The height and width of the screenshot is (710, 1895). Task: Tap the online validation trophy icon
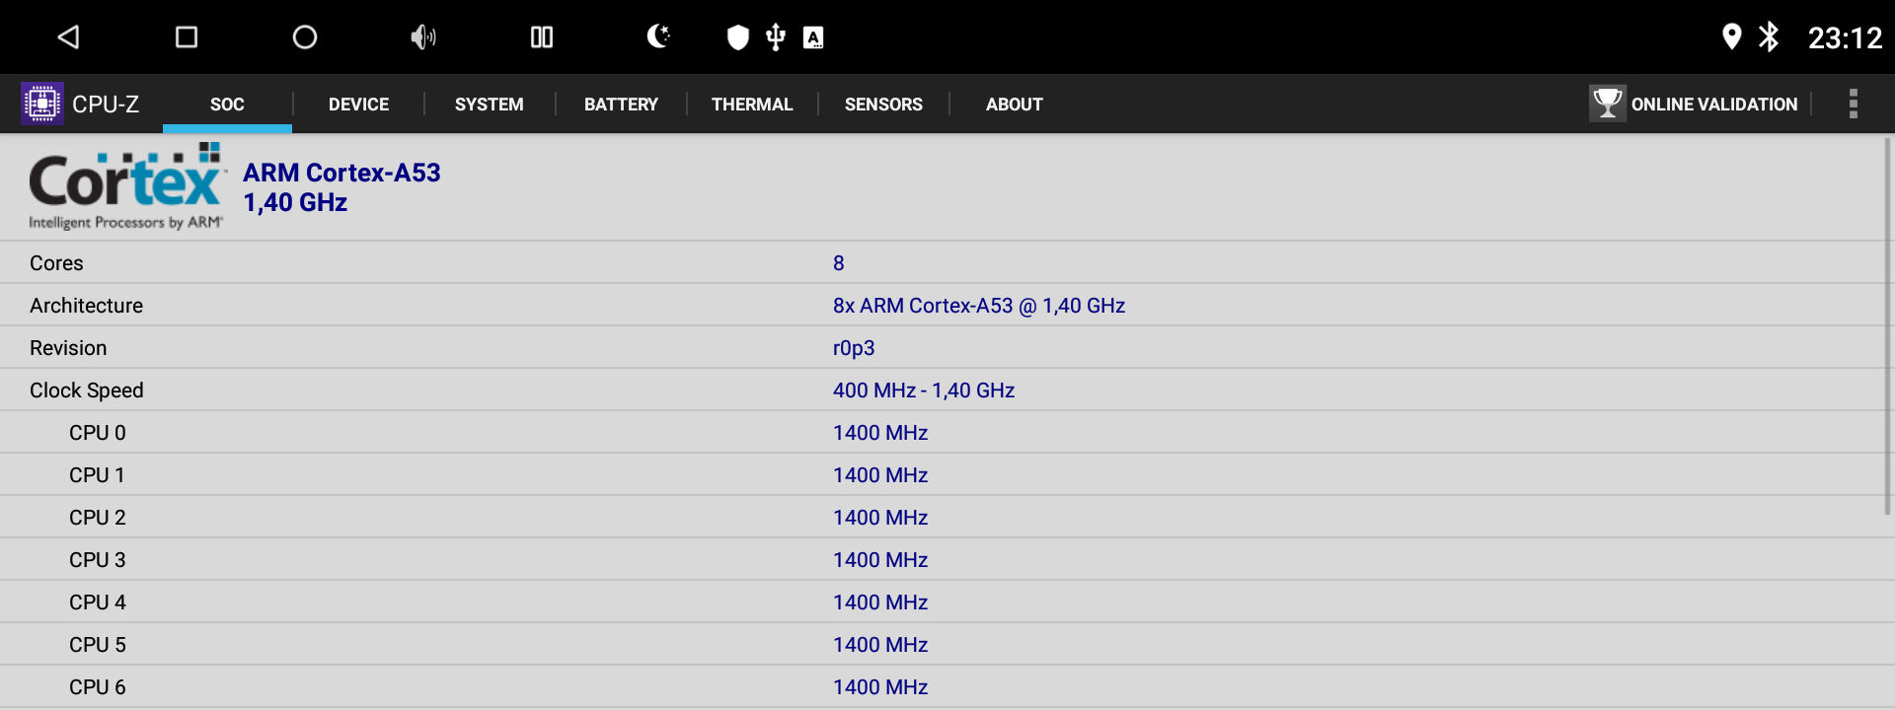[x=1608, y=104]
